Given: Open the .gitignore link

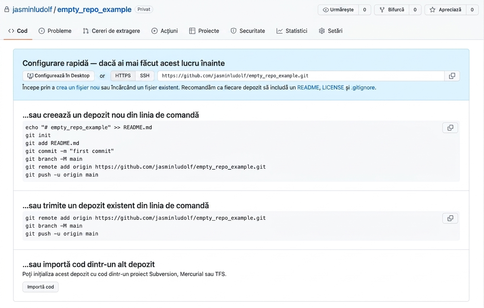Looking at the screenshot, I should (x=363, y=88).
